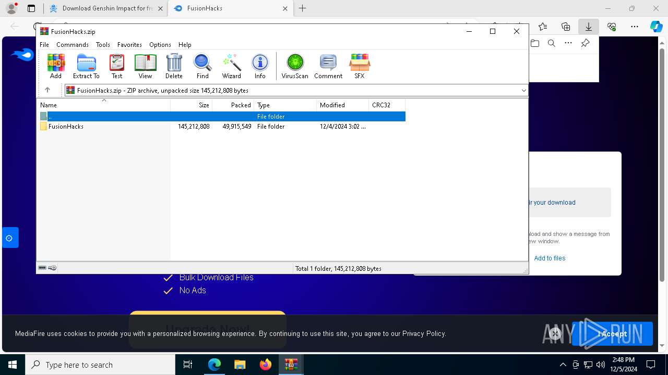Open Edge tab actions menu

[x=31, y=8]
